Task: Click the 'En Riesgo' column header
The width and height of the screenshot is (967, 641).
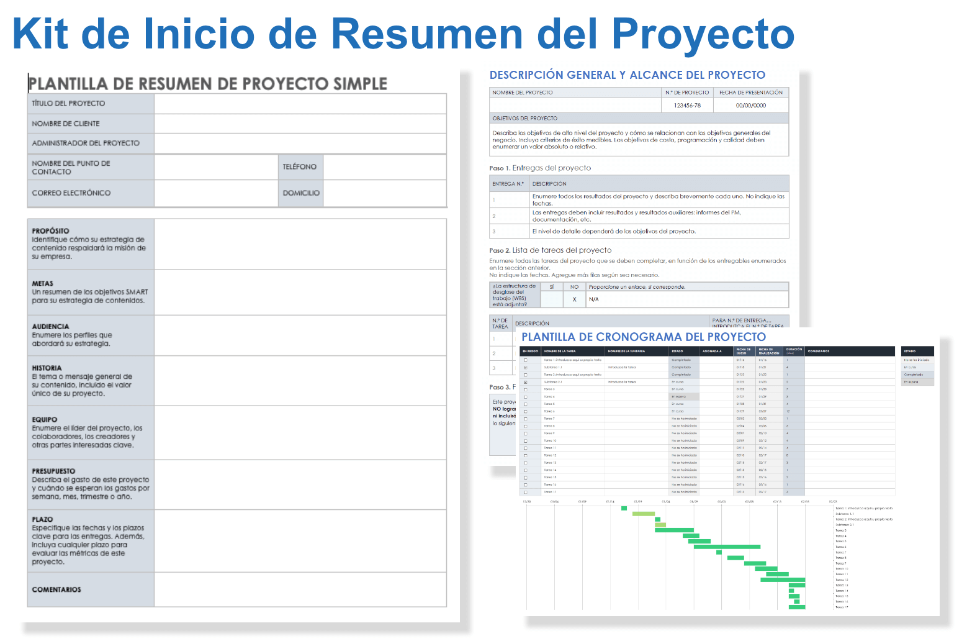Action: click(x=530, y=352)
